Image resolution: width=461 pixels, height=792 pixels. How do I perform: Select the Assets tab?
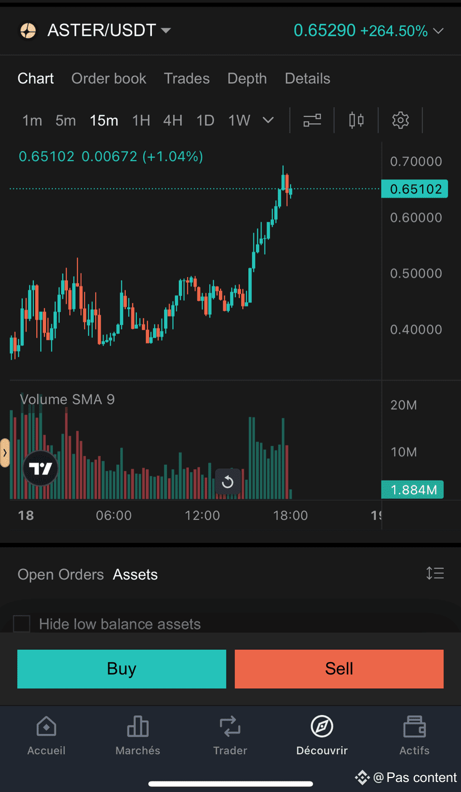[135, 575]
